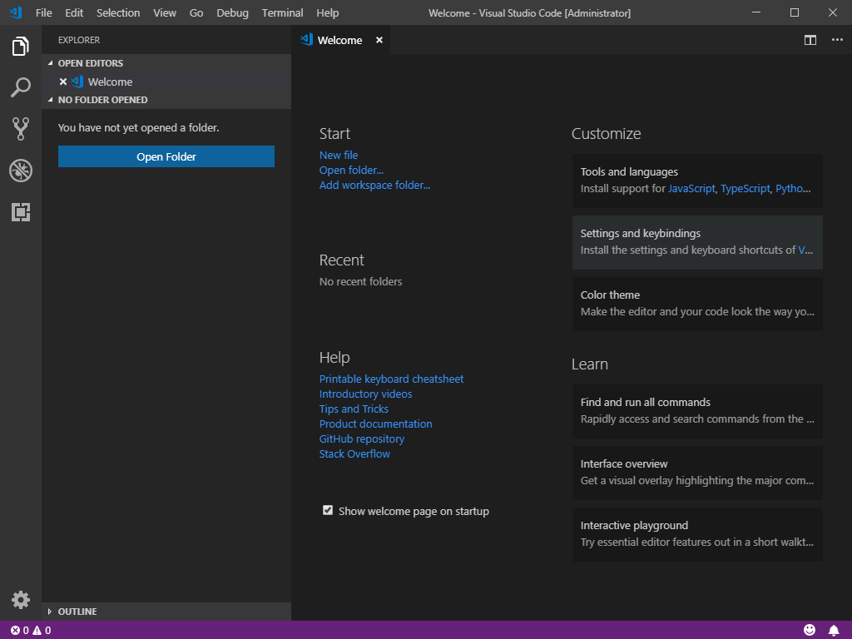Select the Debug icon
Viewport: 852px width, 639px height.
(20, 171)
